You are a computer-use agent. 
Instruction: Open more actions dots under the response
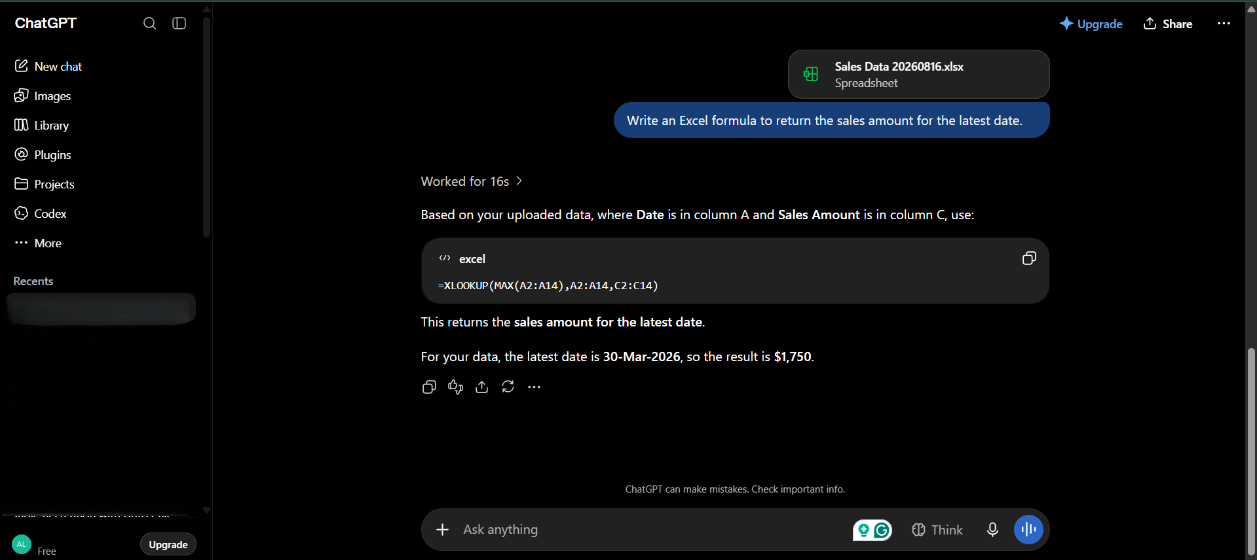[534, 387]
